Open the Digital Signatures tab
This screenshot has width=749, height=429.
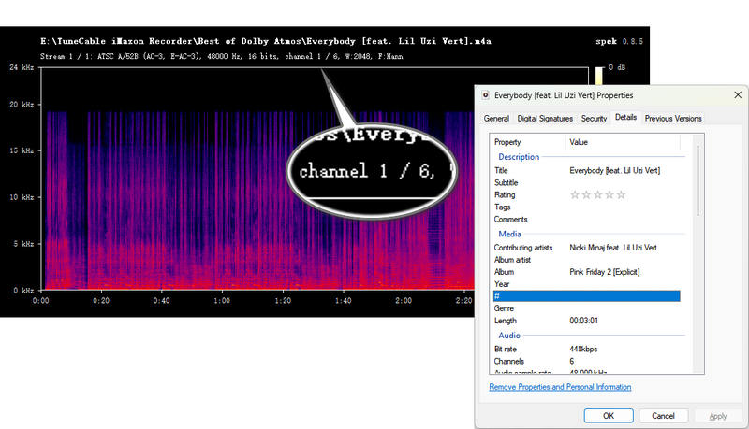(x=545, y=118)
